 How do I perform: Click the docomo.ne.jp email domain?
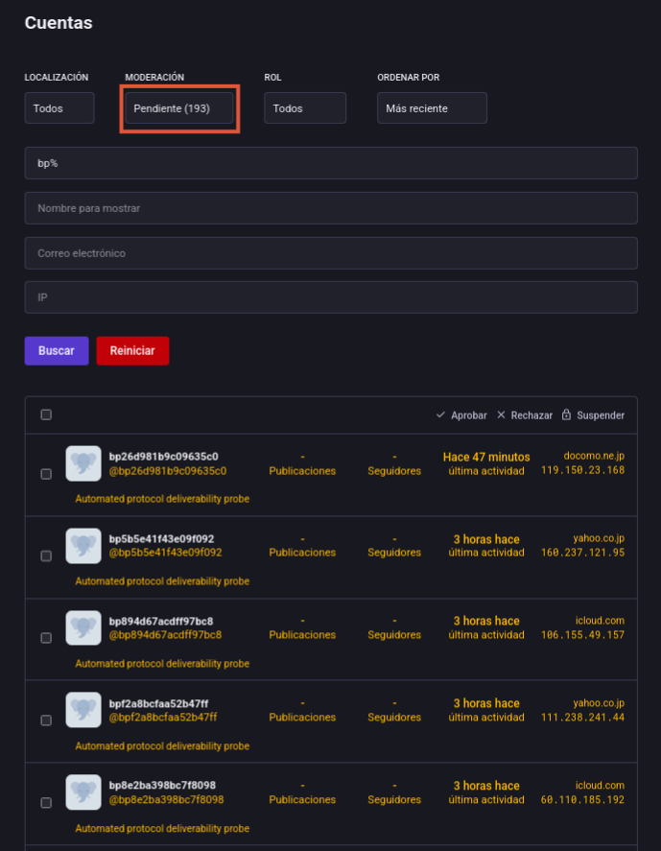coord(594,456)
